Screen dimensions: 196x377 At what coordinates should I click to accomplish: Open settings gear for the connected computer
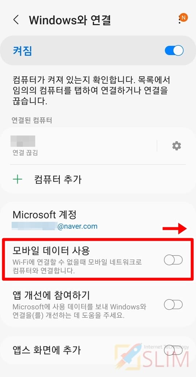[x=177, y=146]
